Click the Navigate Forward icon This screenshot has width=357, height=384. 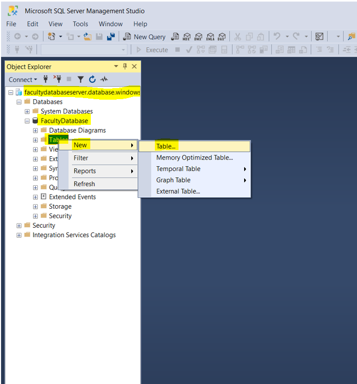tap(35, 37)
